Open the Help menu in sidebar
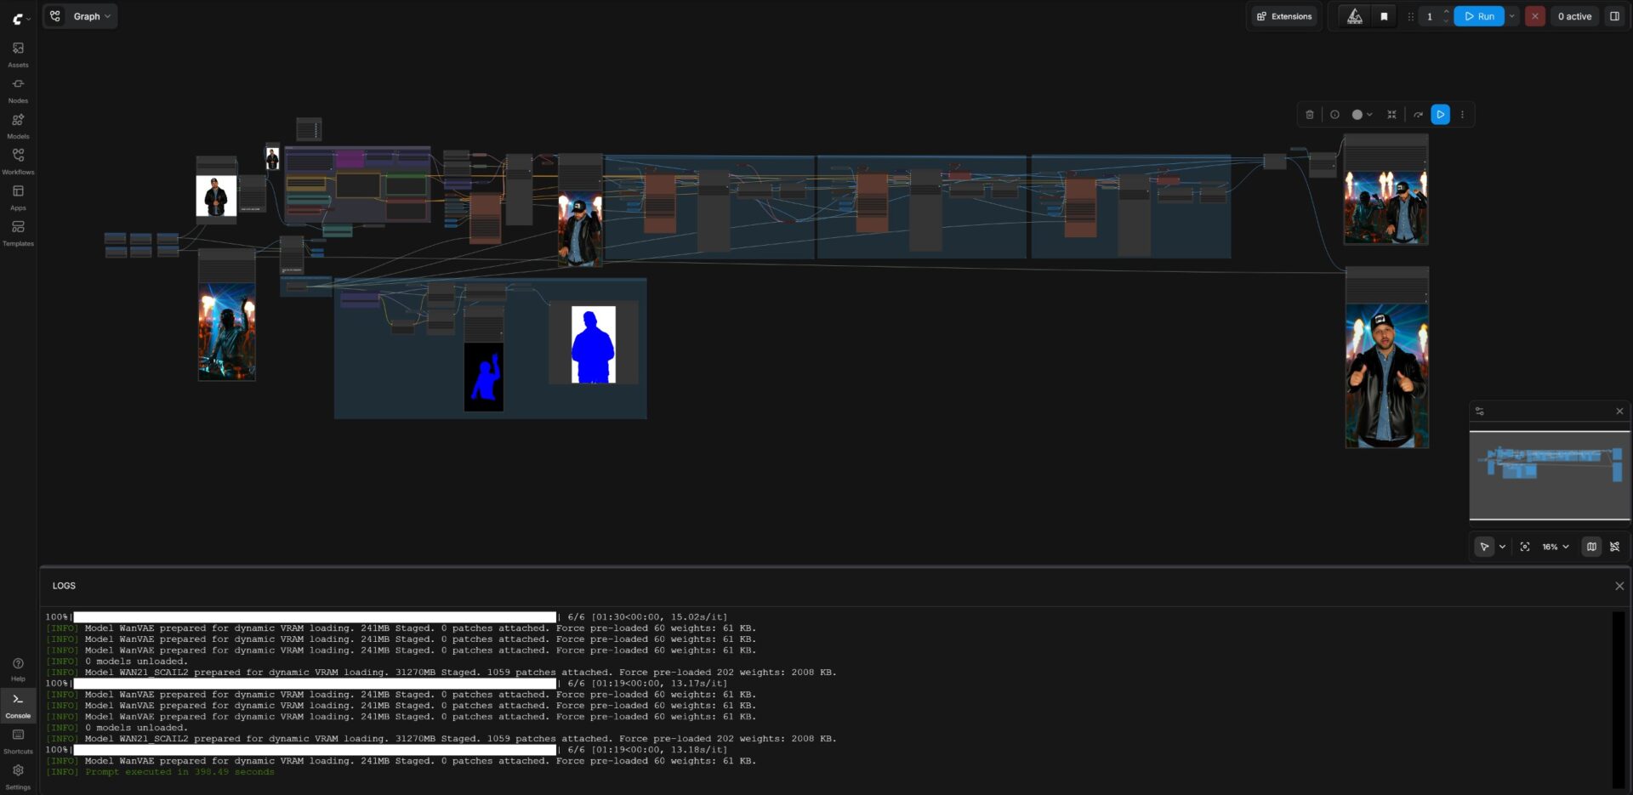 [x=18, y=669]
